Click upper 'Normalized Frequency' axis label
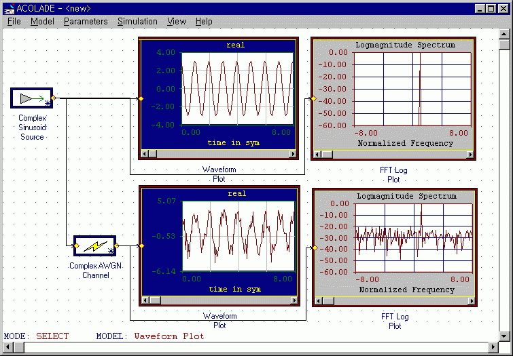Image resolution: width=513 pixels, height=356 pixels. tap(406, 143)
